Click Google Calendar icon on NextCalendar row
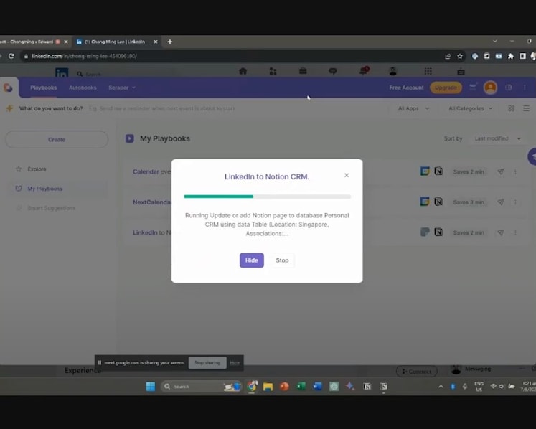Viewport: 536px width, 429px height. pos(425,202)
